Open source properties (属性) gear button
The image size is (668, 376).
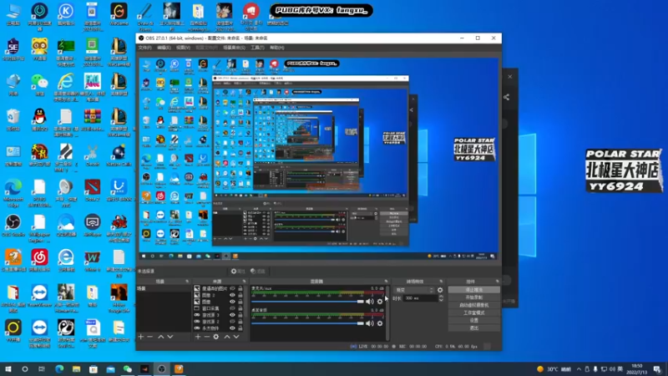tap(238, 271)
